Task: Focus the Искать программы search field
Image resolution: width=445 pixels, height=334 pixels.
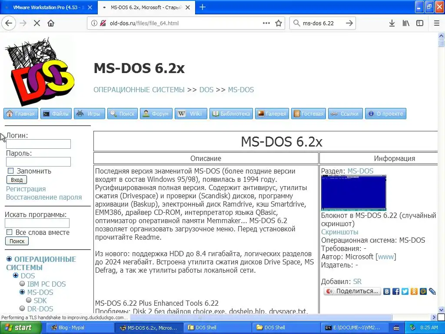Action: pos(37,223)
